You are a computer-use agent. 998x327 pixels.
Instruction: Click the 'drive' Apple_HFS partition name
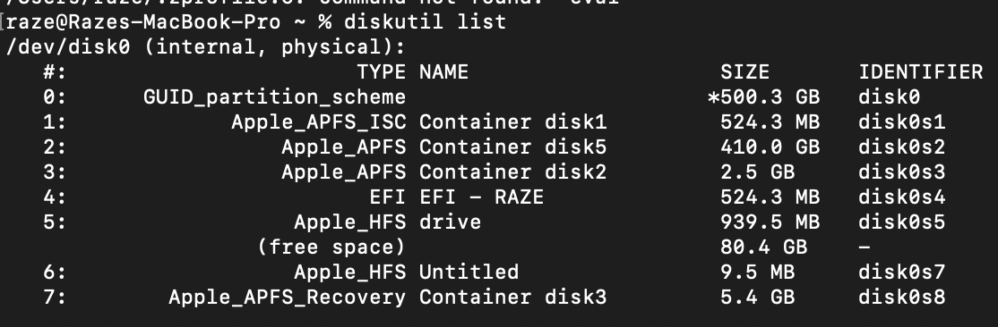[x=450, y=222]
